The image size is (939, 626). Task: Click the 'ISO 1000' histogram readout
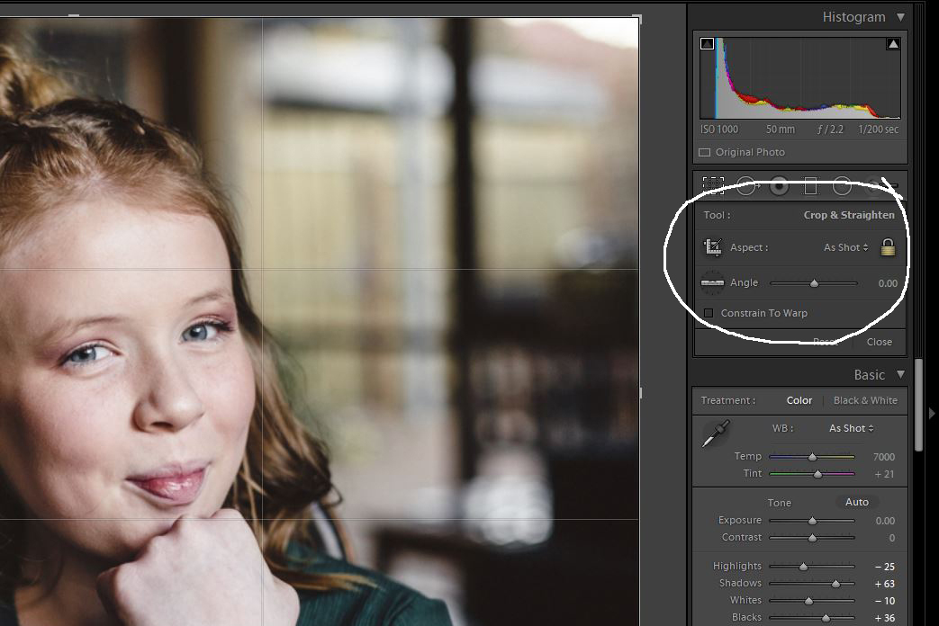(719, 130)
